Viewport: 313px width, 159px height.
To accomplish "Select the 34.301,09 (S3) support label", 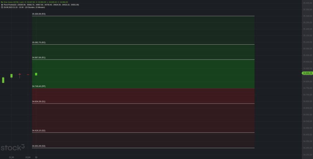I will pos(39,146).
